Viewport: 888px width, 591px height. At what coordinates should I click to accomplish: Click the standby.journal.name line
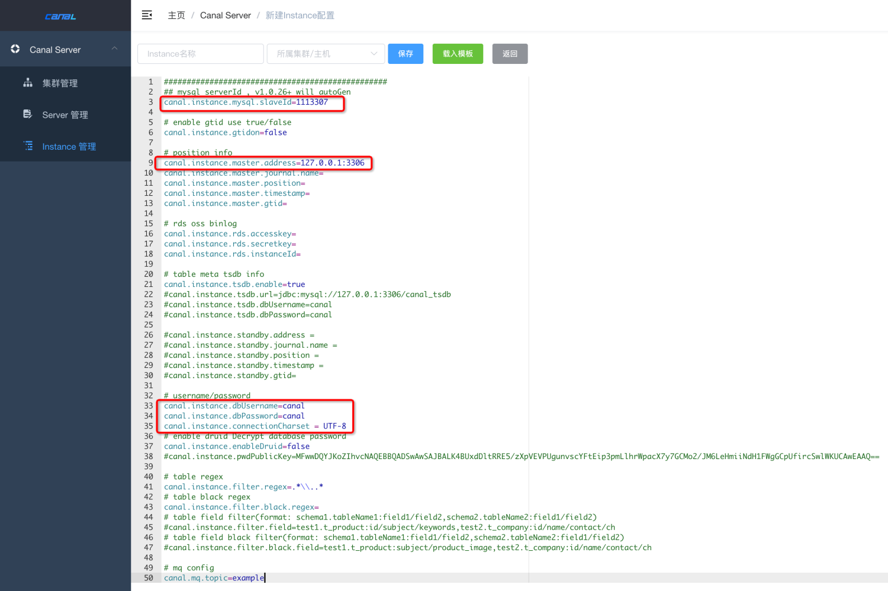(x=250, y=345)
